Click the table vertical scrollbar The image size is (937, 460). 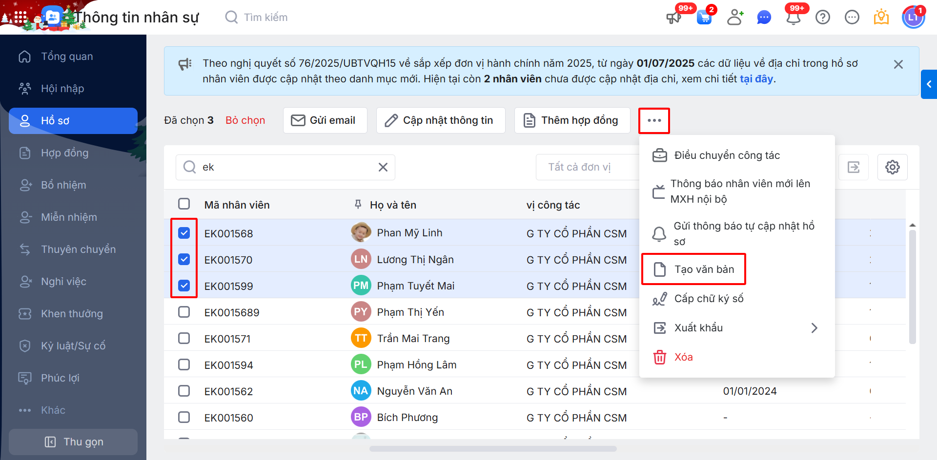click(912, 287)
